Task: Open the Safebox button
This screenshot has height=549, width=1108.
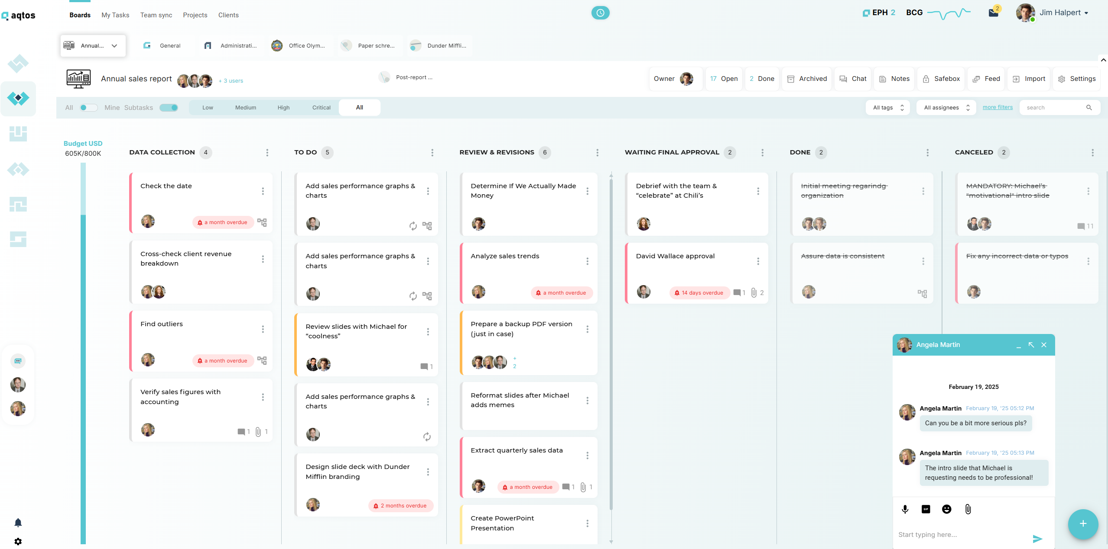Action: 941,79
